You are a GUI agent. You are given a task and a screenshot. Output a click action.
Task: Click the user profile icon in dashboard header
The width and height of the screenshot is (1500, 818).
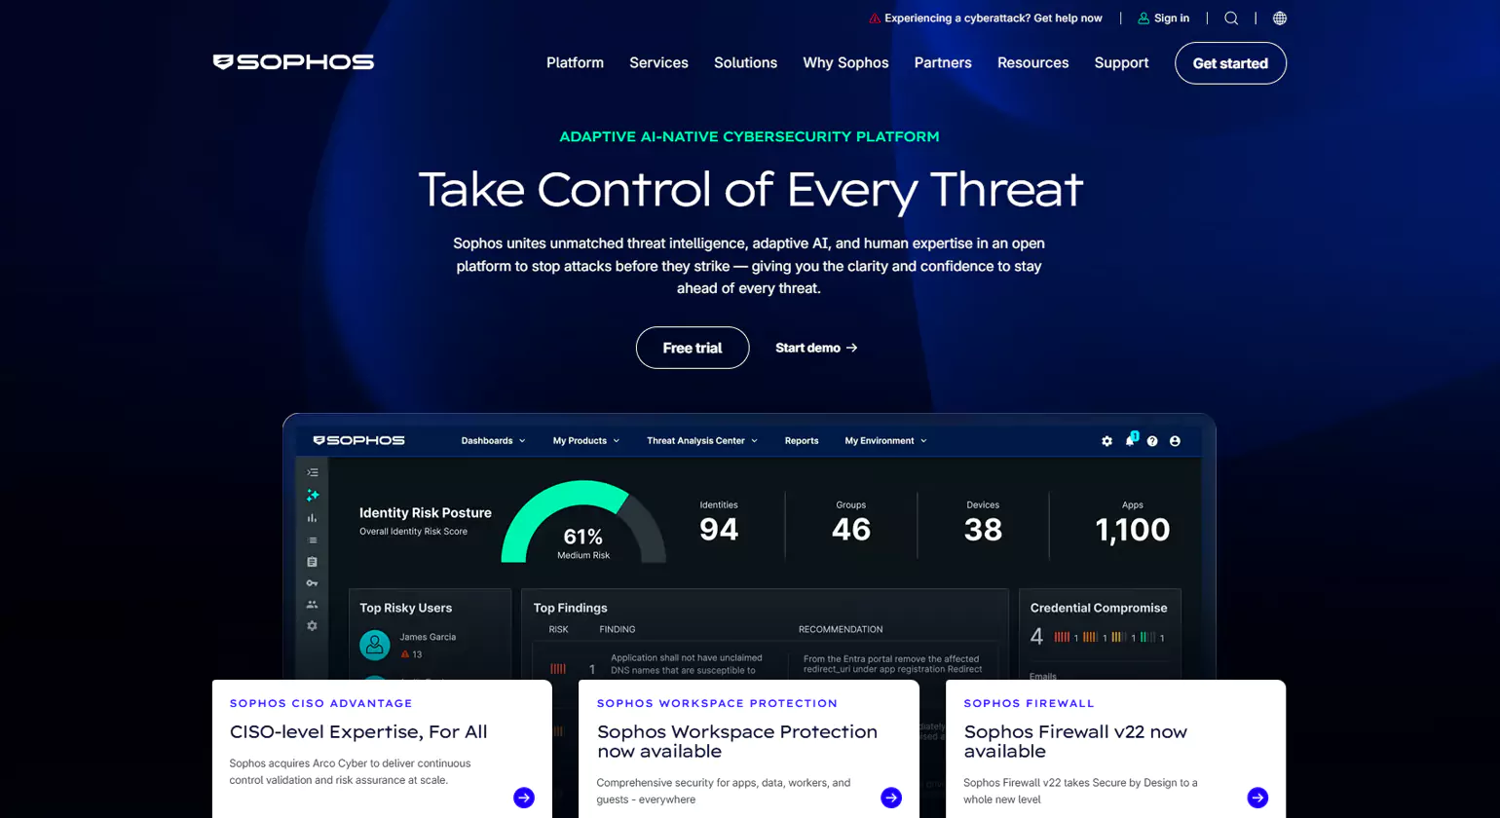1175,441
